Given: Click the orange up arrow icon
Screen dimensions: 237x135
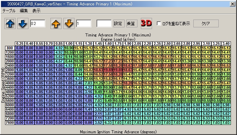Looking at the screenshot, I should (56, 24).
